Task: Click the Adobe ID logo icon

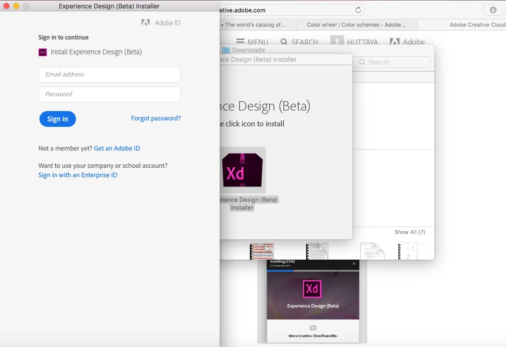Action: (146, 23)
